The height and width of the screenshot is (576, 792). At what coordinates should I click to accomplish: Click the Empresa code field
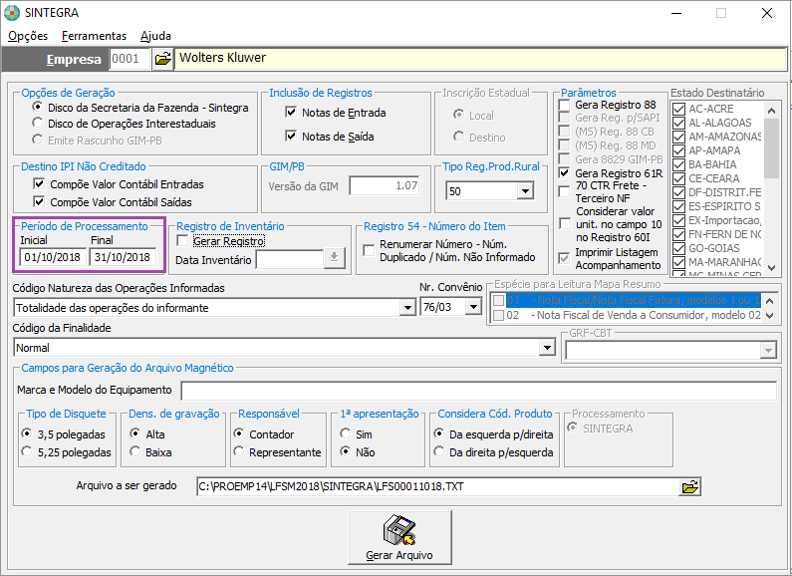pos(130,59)
